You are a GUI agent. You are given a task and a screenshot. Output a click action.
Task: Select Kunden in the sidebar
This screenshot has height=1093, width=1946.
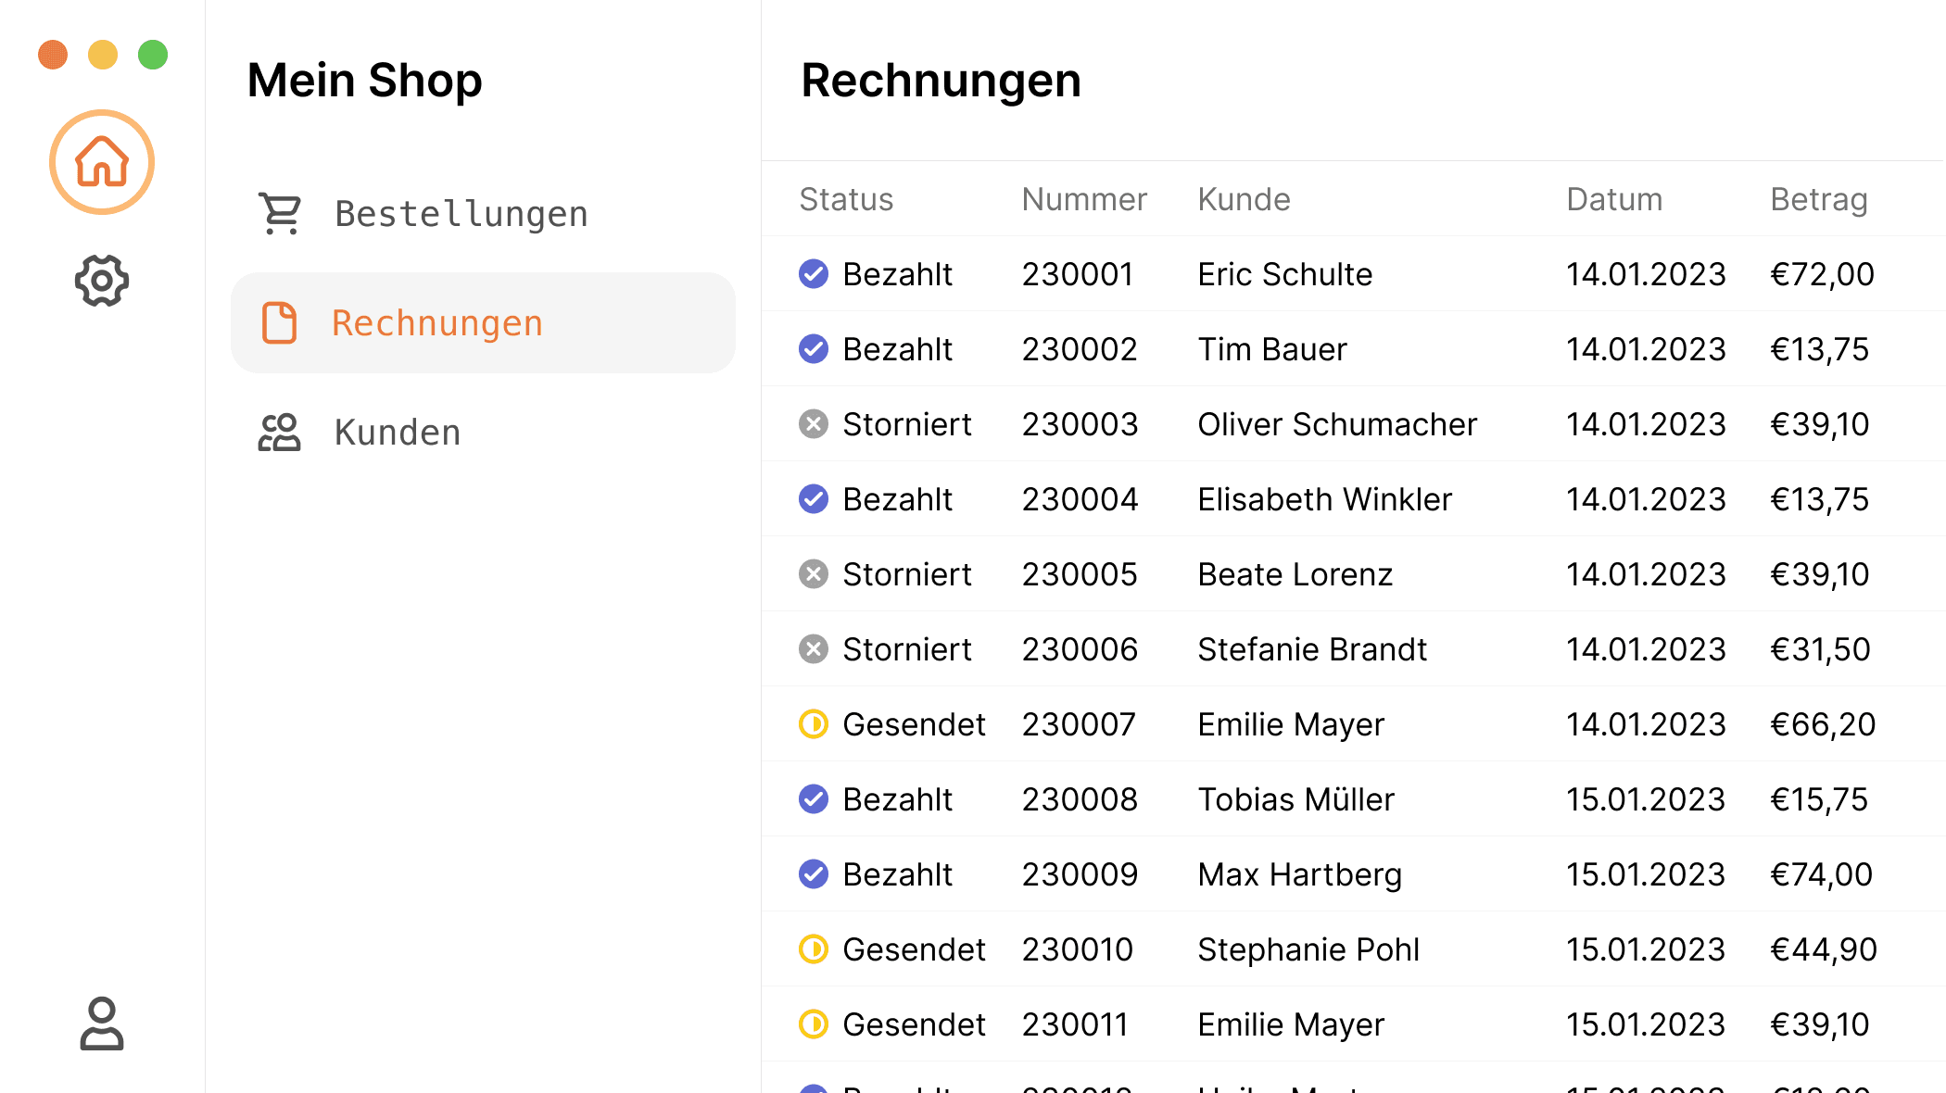pos(397,433)
